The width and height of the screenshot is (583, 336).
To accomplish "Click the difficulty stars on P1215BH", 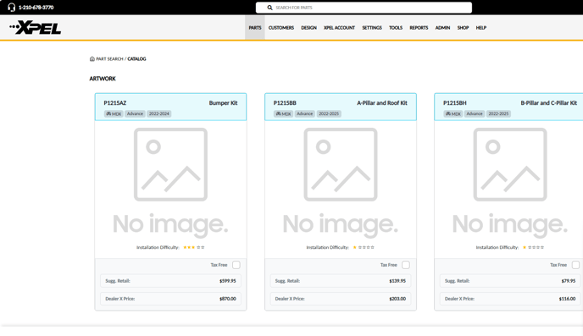I will point(533,247).
